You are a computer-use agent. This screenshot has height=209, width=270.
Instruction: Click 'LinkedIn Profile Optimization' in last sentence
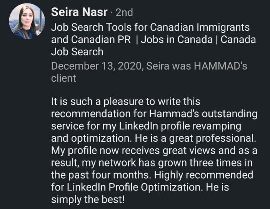pyautogui.click(x=135, y=187)
